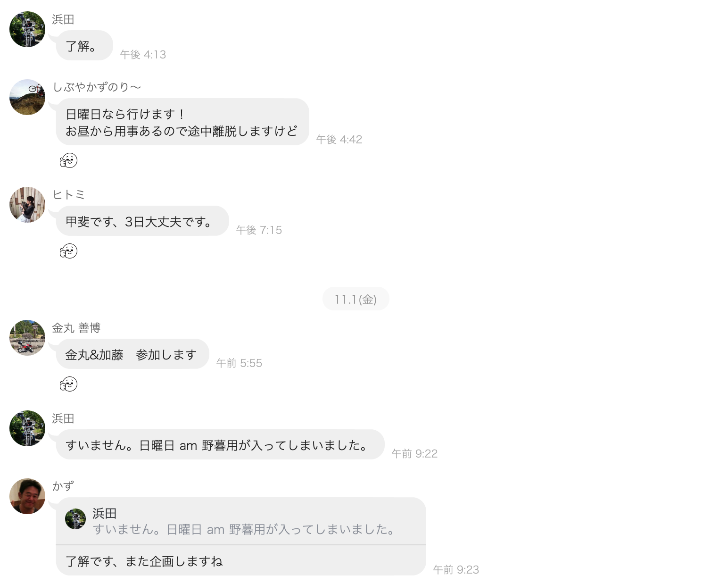Open 浜田's avatar beside the すいません message

pos(27,428)
